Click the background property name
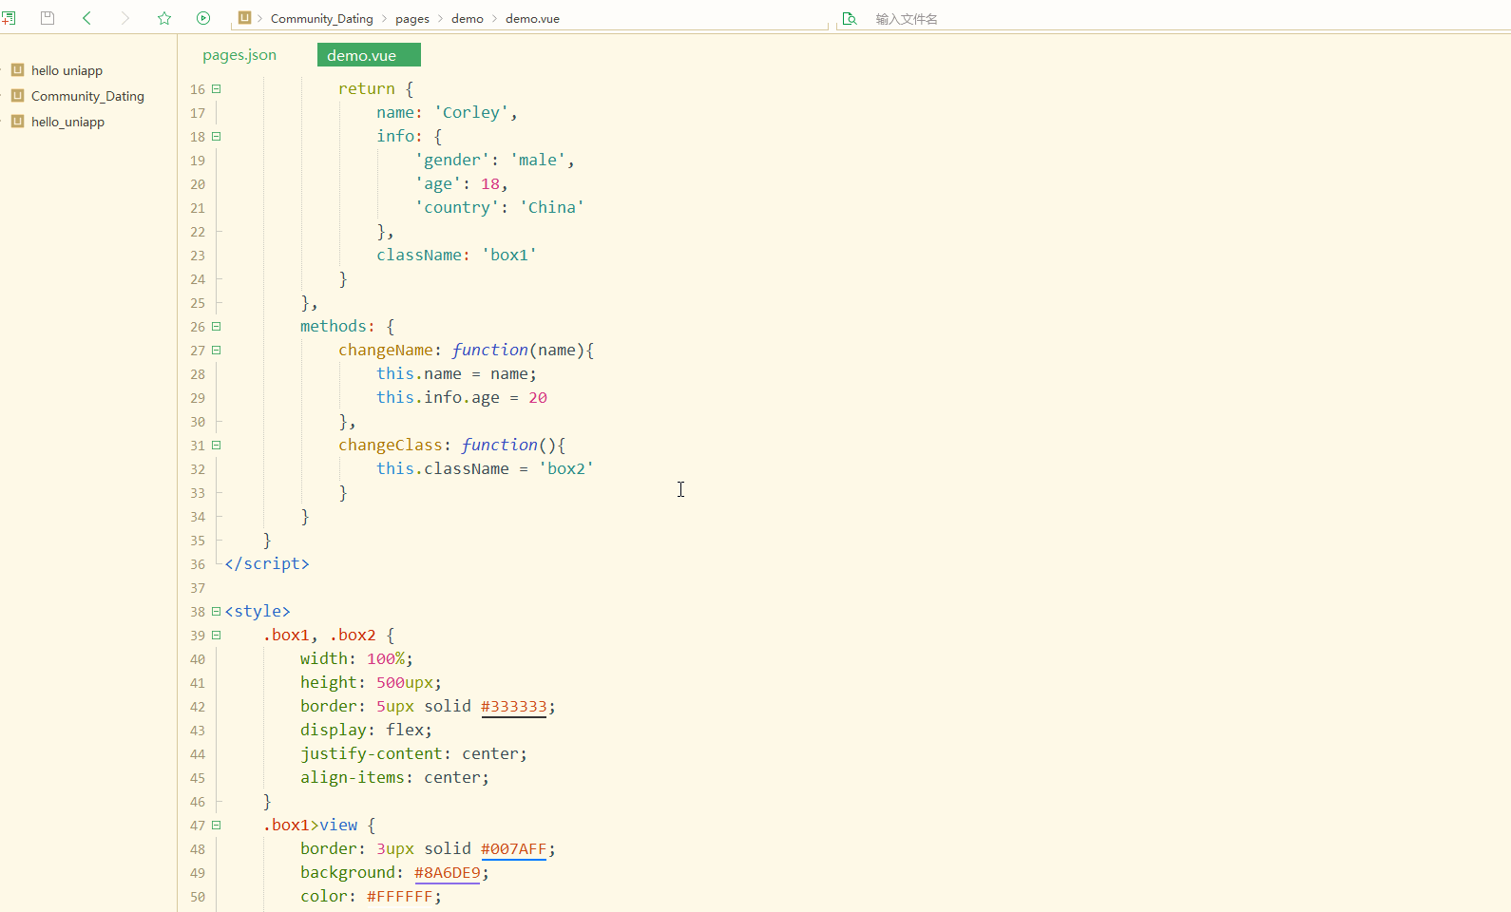Image resolution: width=1511 pixels, height=912 pixels. click(348, 873)
